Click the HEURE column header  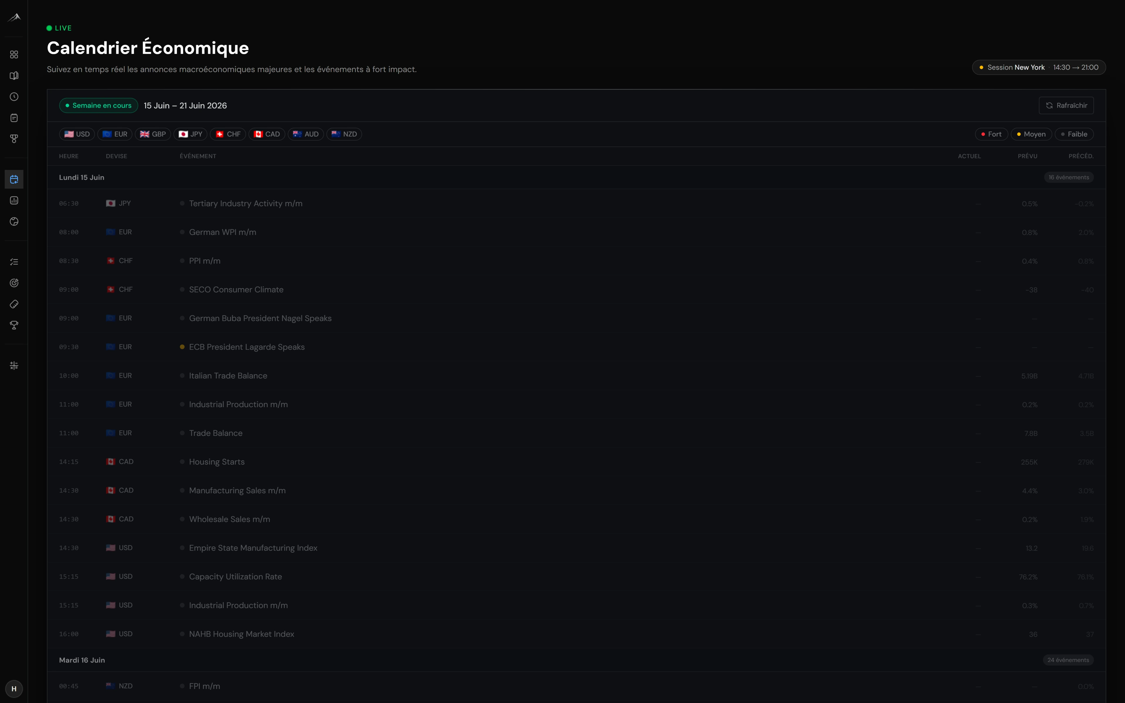coord(69,156)
